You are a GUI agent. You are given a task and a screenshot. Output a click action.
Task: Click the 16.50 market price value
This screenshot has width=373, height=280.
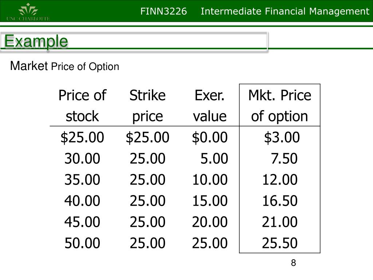(x=280, y=201)
